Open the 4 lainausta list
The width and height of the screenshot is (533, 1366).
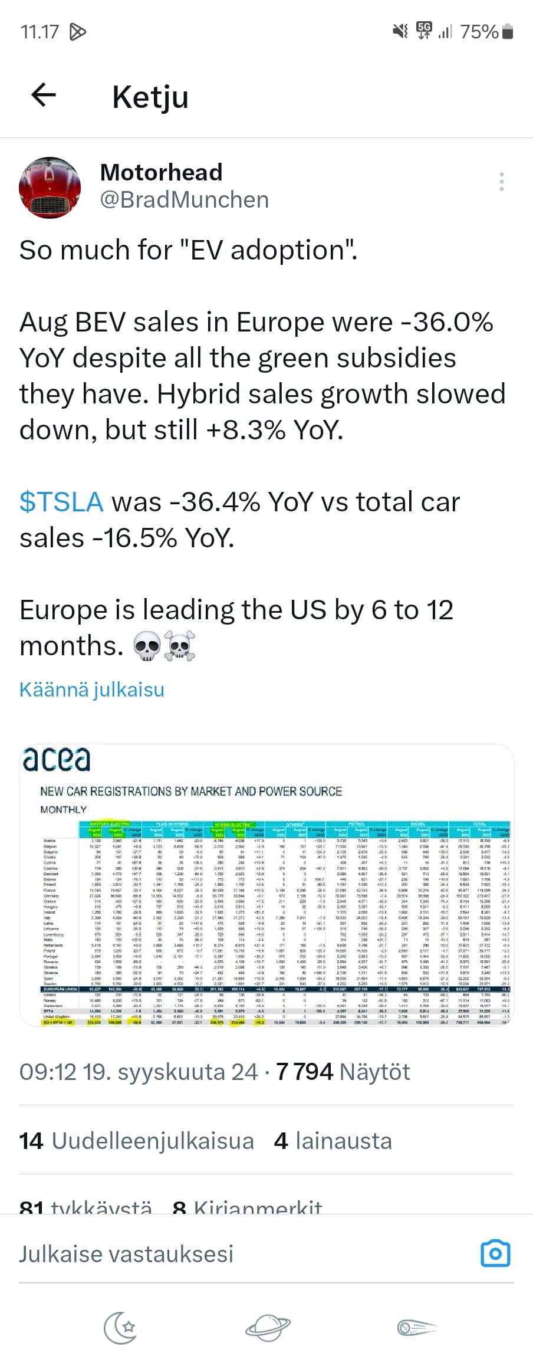(x=333, y=1141)
